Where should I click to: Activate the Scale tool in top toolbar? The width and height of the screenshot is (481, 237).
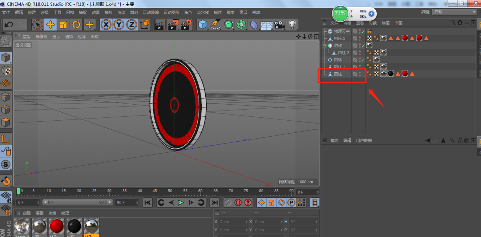63,25
